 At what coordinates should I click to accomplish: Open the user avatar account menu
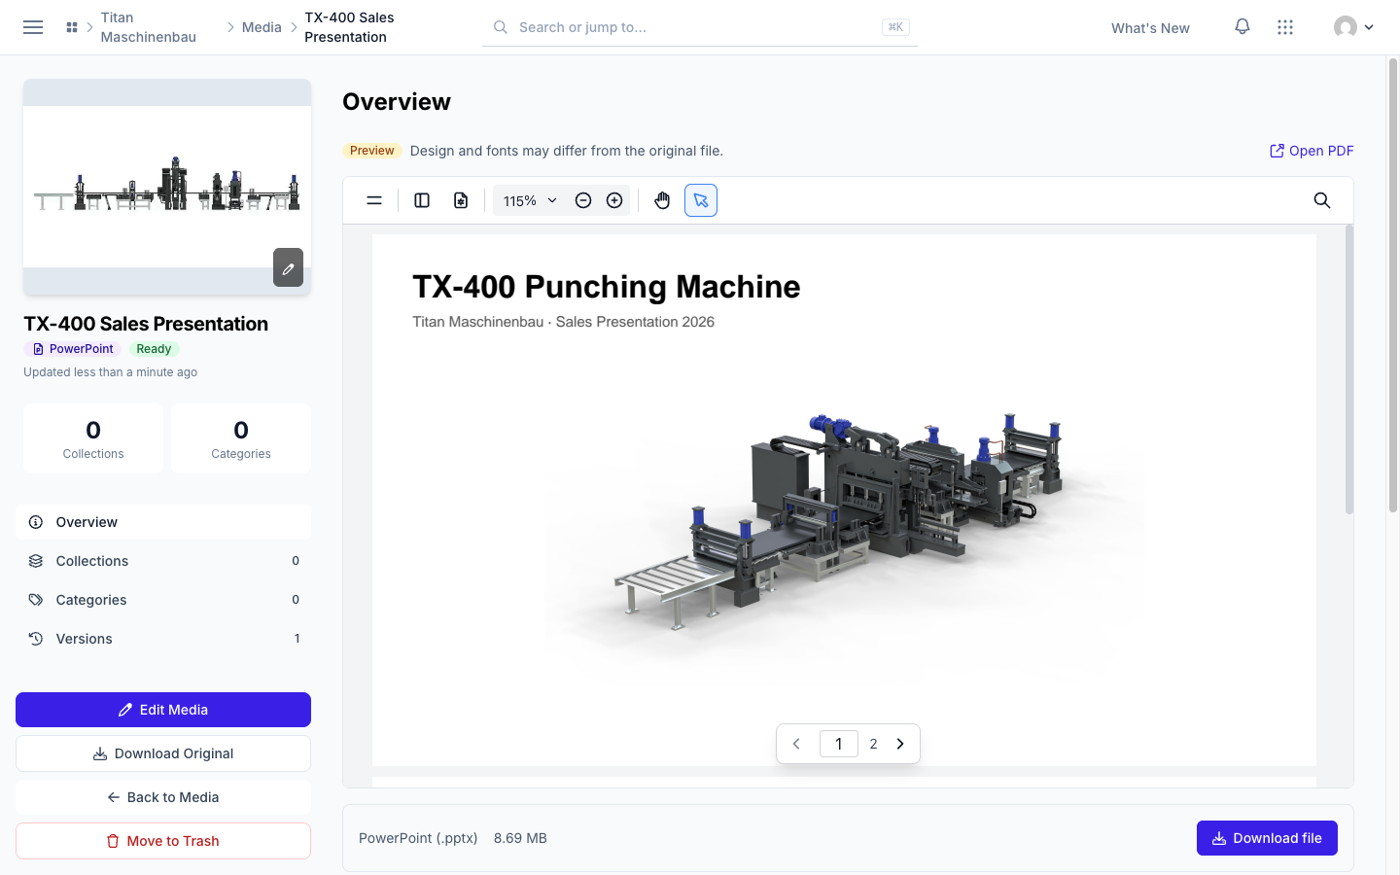(x=1353, y=27)
